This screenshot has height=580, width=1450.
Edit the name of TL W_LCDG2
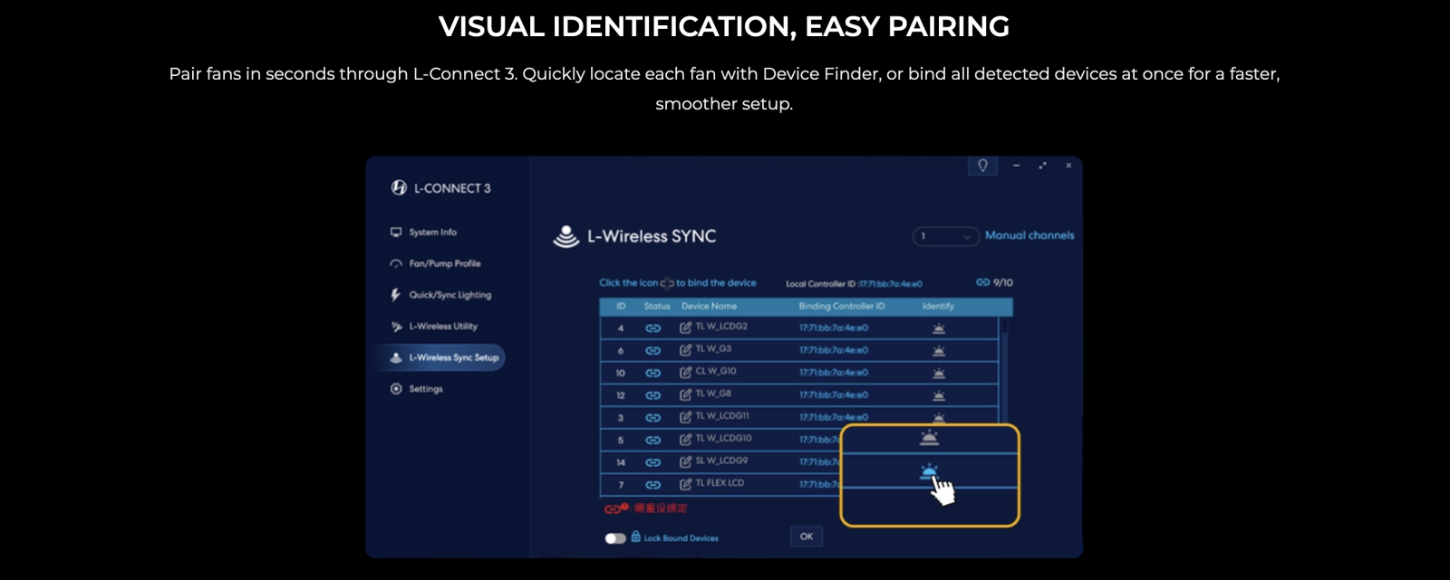(x=686, y=328)
